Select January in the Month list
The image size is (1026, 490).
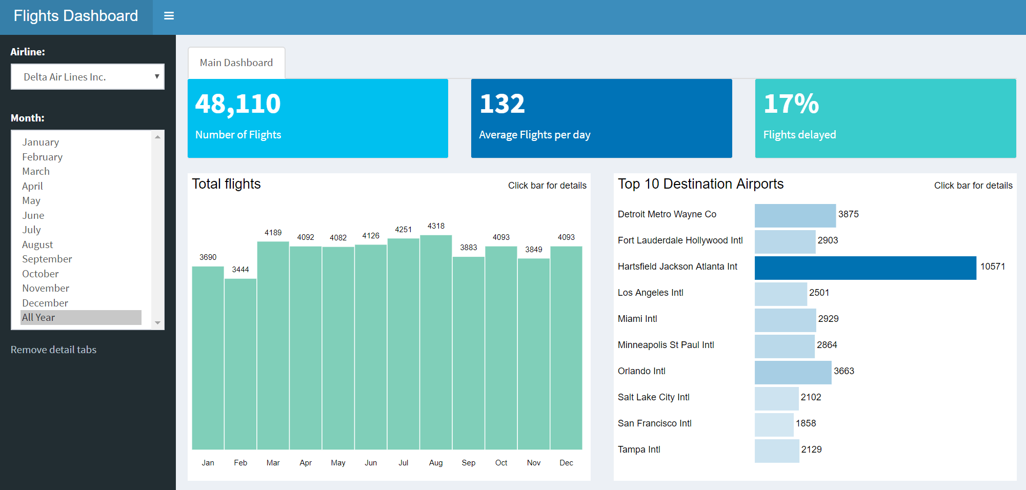pyautogui.click(x=41, y=142)
